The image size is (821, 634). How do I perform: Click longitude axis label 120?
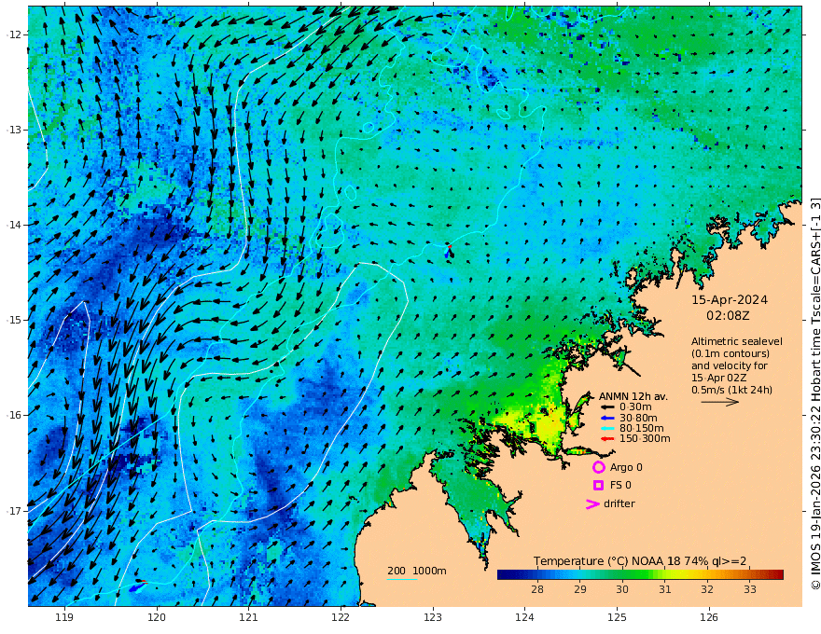(157, 617)
